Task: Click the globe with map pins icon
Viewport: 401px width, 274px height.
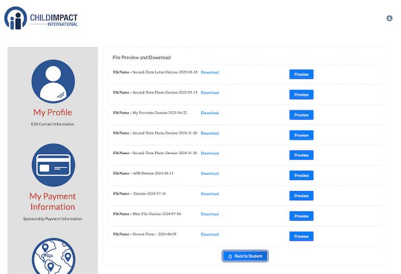Action: point(53,257)
